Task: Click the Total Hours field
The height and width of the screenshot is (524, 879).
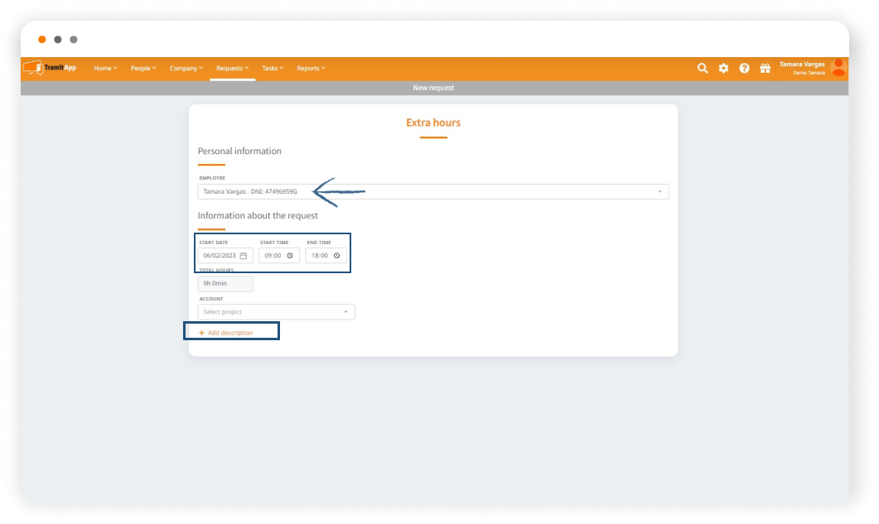Action: (x=225, y=284)
